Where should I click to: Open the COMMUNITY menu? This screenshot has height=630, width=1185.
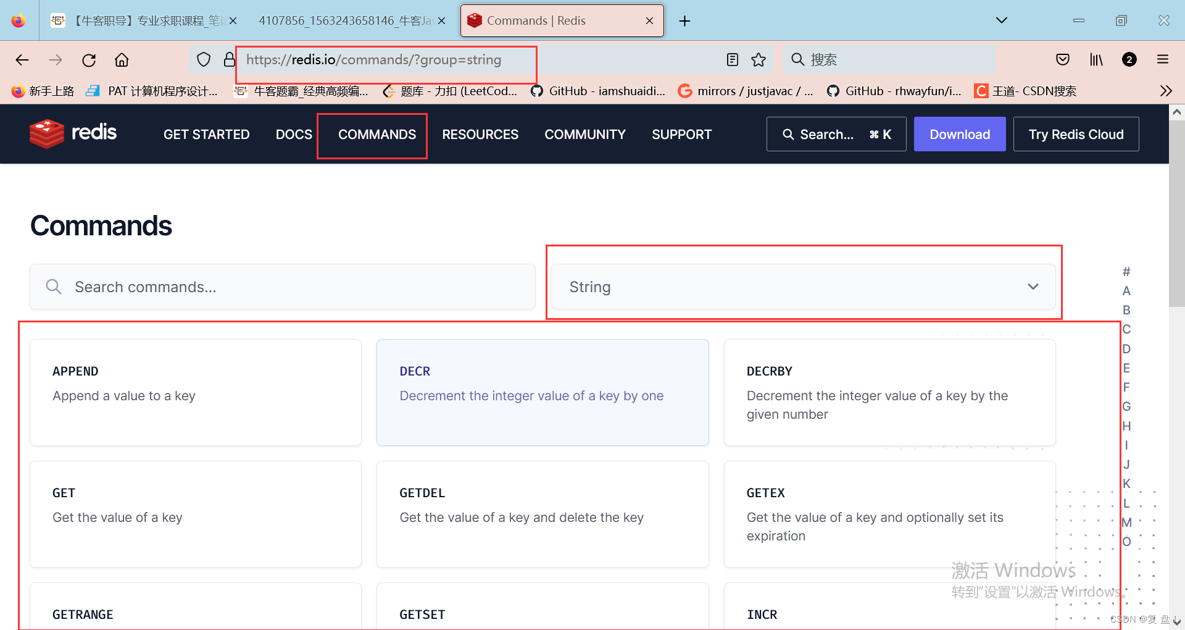(x=585, y=134)
